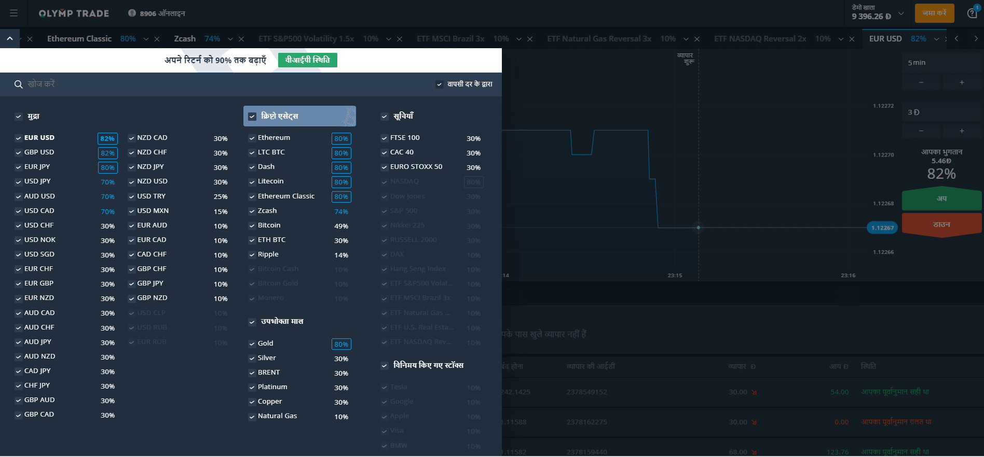
Task: Open ETF MSCI Brazil tab dropdown
Action: click(x=519, y=39)
